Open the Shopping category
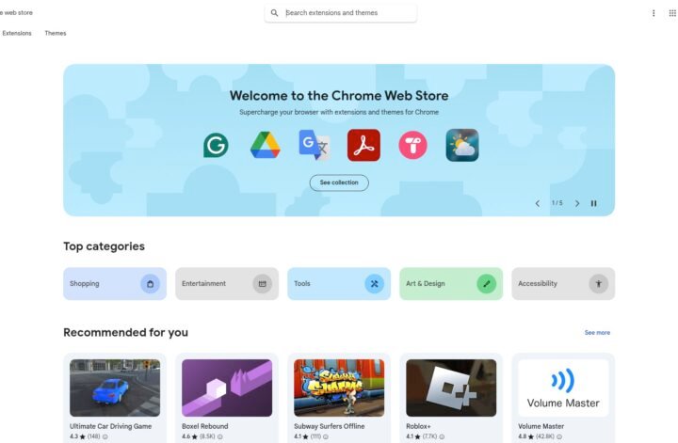Viewport: 678px width, 443px height. (x=115, y=284)
